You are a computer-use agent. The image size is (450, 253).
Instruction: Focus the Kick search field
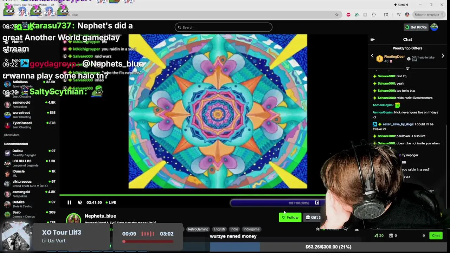(224, 27)
